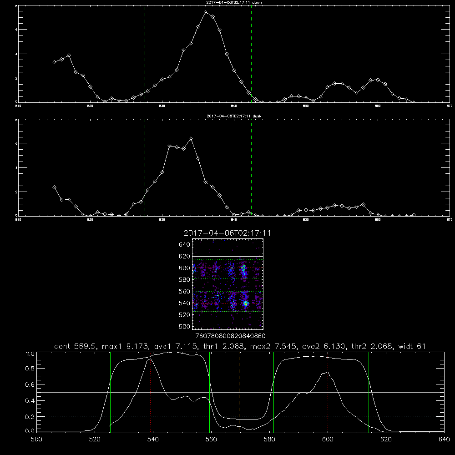Click the green dashed line near 828 in the dawn plot
This screenshot has width=455, height=455.
click(x=145, y=54)
